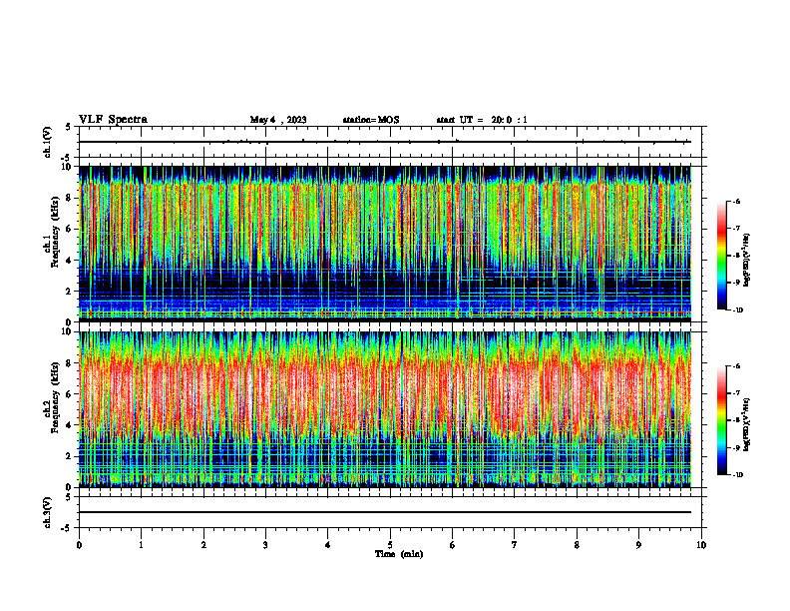Click the "ch.1(V)" waveform axis label
The image size is (790, 611).
(47, 142)
